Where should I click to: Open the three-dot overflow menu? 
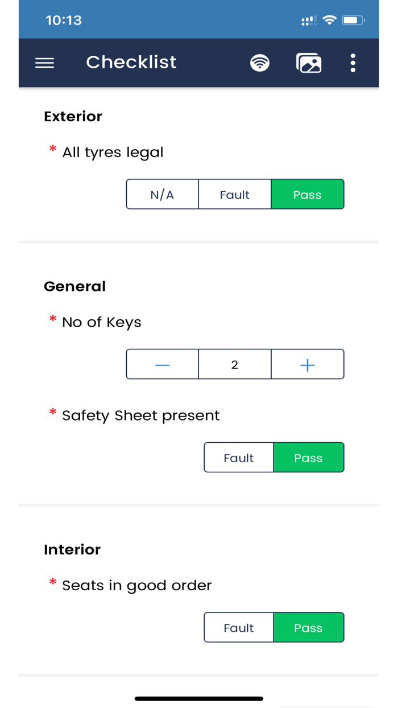[x=353, y=63]
